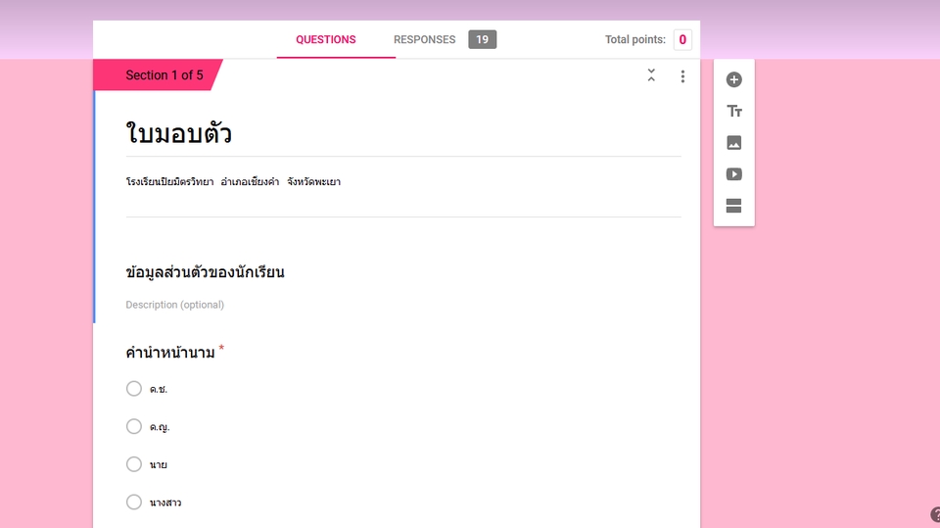Select the ด.ญ. radio option
940x528 pixels.
click(x=134, y=426)
